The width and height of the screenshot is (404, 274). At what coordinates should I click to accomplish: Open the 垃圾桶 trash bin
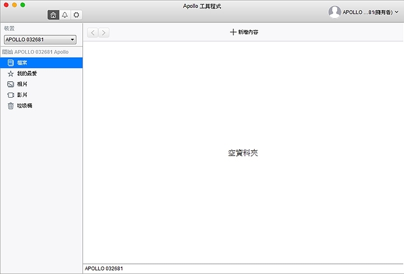pyautogui.click(x=24, y=106)
